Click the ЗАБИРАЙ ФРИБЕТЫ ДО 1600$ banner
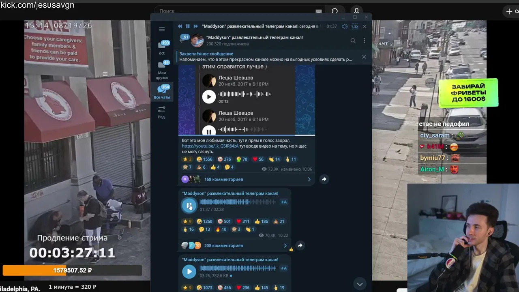This screenshot has width=519, height=292. pos(468,93)
